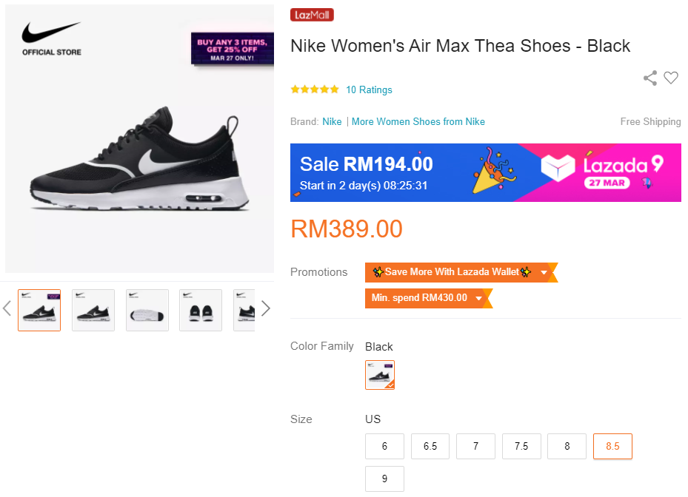Open the Nike brand link
This screenshot has width=688, height=497.
pyautogui.click(x=332, y=121)
